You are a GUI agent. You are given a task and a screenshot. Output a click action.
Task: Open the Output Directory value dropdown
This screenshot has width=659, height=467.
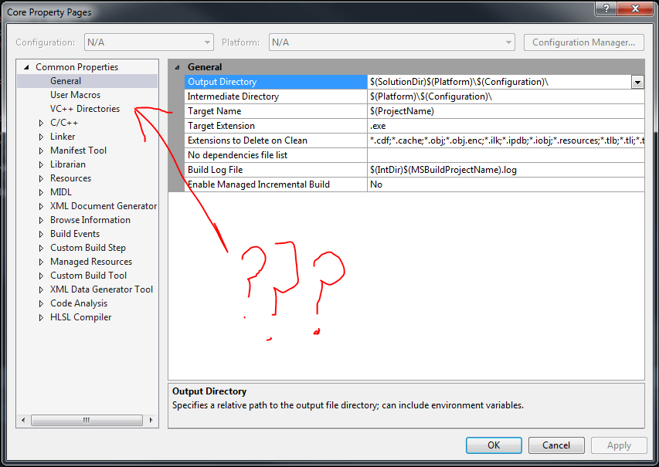click(x=637, y=81)
